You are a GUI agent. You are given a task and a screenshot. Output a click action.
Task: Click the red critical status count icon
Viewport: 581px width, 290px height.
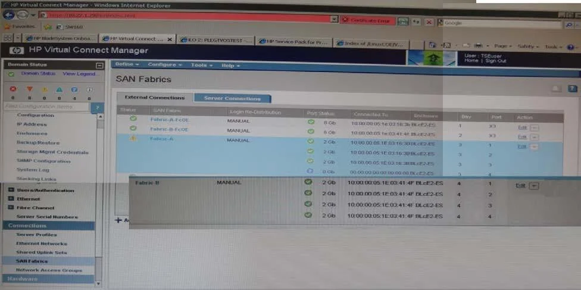[x=13, y=89]
